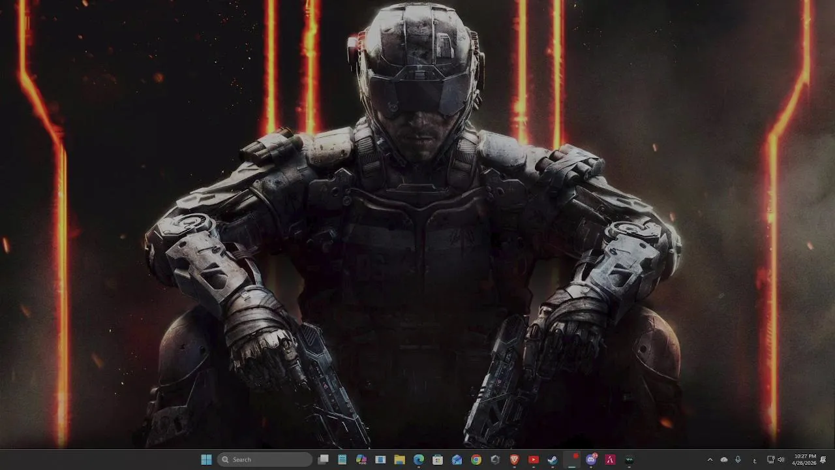835x470 pixels.
Task: Click the microphone tray icon
Action: coord(738,460)
